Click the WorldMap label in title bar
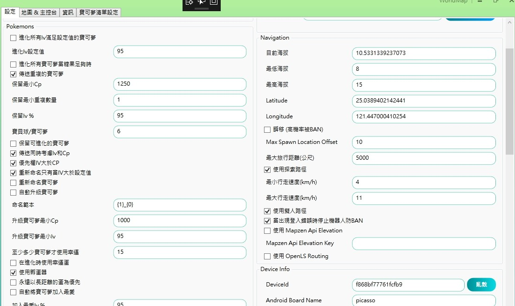 click(453, 1)
